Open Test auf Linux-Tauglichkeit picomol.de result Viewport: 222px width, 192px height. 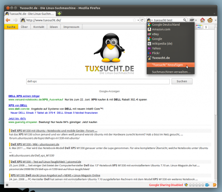pyautogui.click(x=46, y=162)
